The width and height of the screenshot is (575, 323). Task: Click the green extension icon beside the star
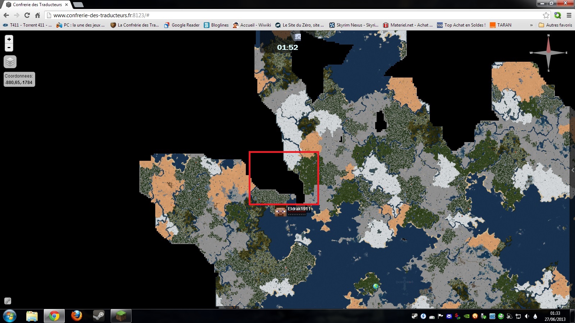coord(558,15)
